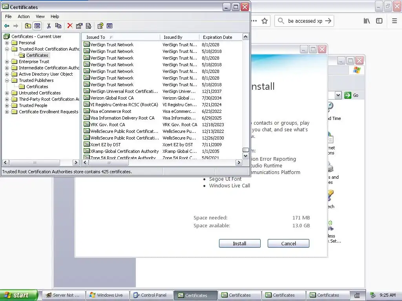
Task: Open the View menu
Action: [x=40, y=16]
